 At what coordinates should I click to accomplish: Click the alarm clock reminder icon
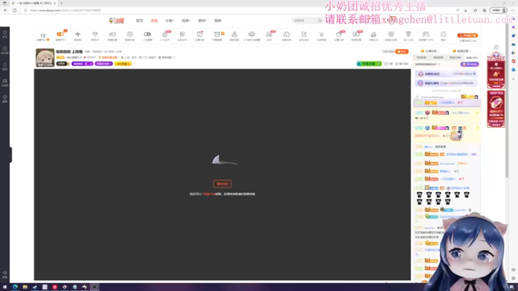click(x=217, y=34)
